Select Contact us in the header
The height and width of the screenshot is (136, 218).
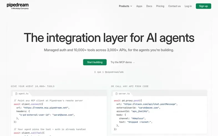pyautogui.click(x=174, y=6)
